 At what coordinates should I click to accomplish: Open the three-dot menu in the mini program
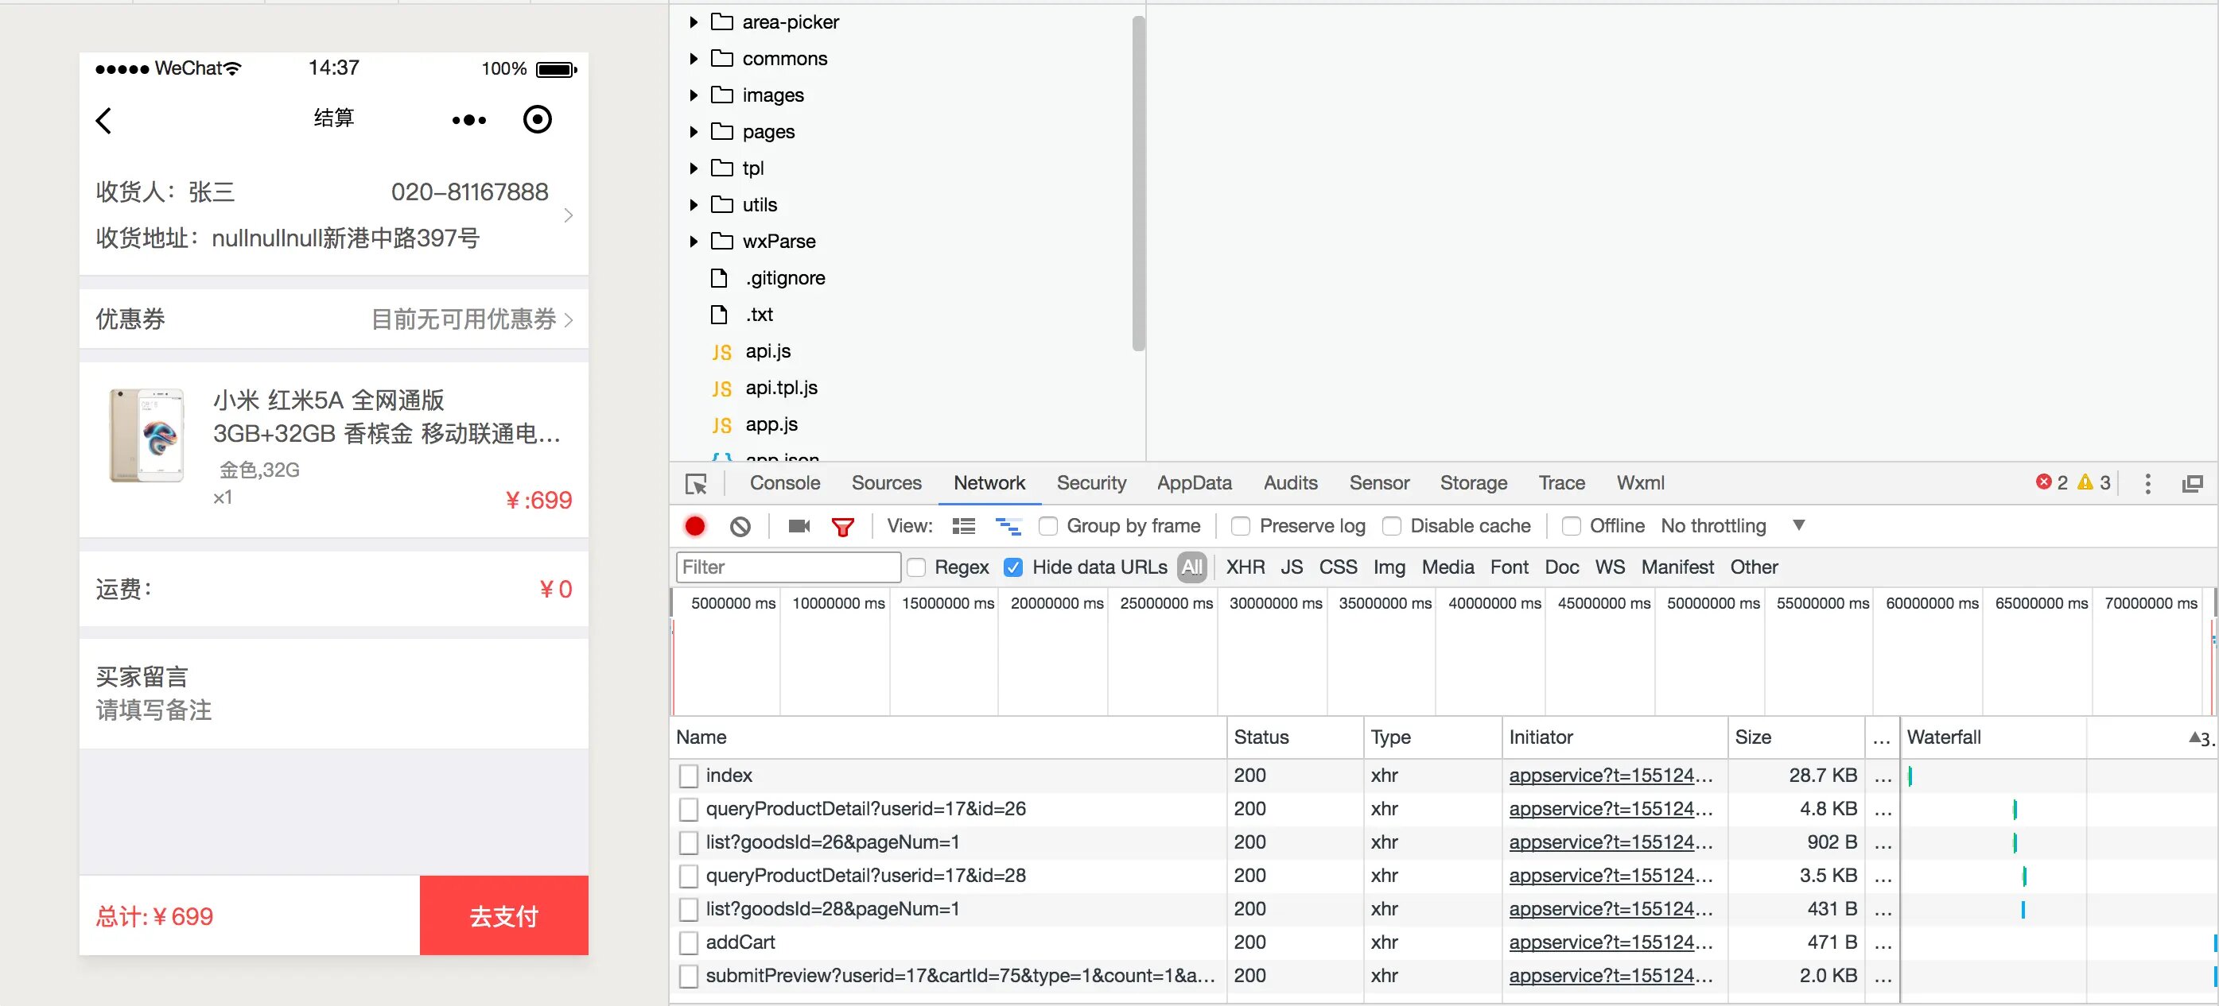[468, 121]
